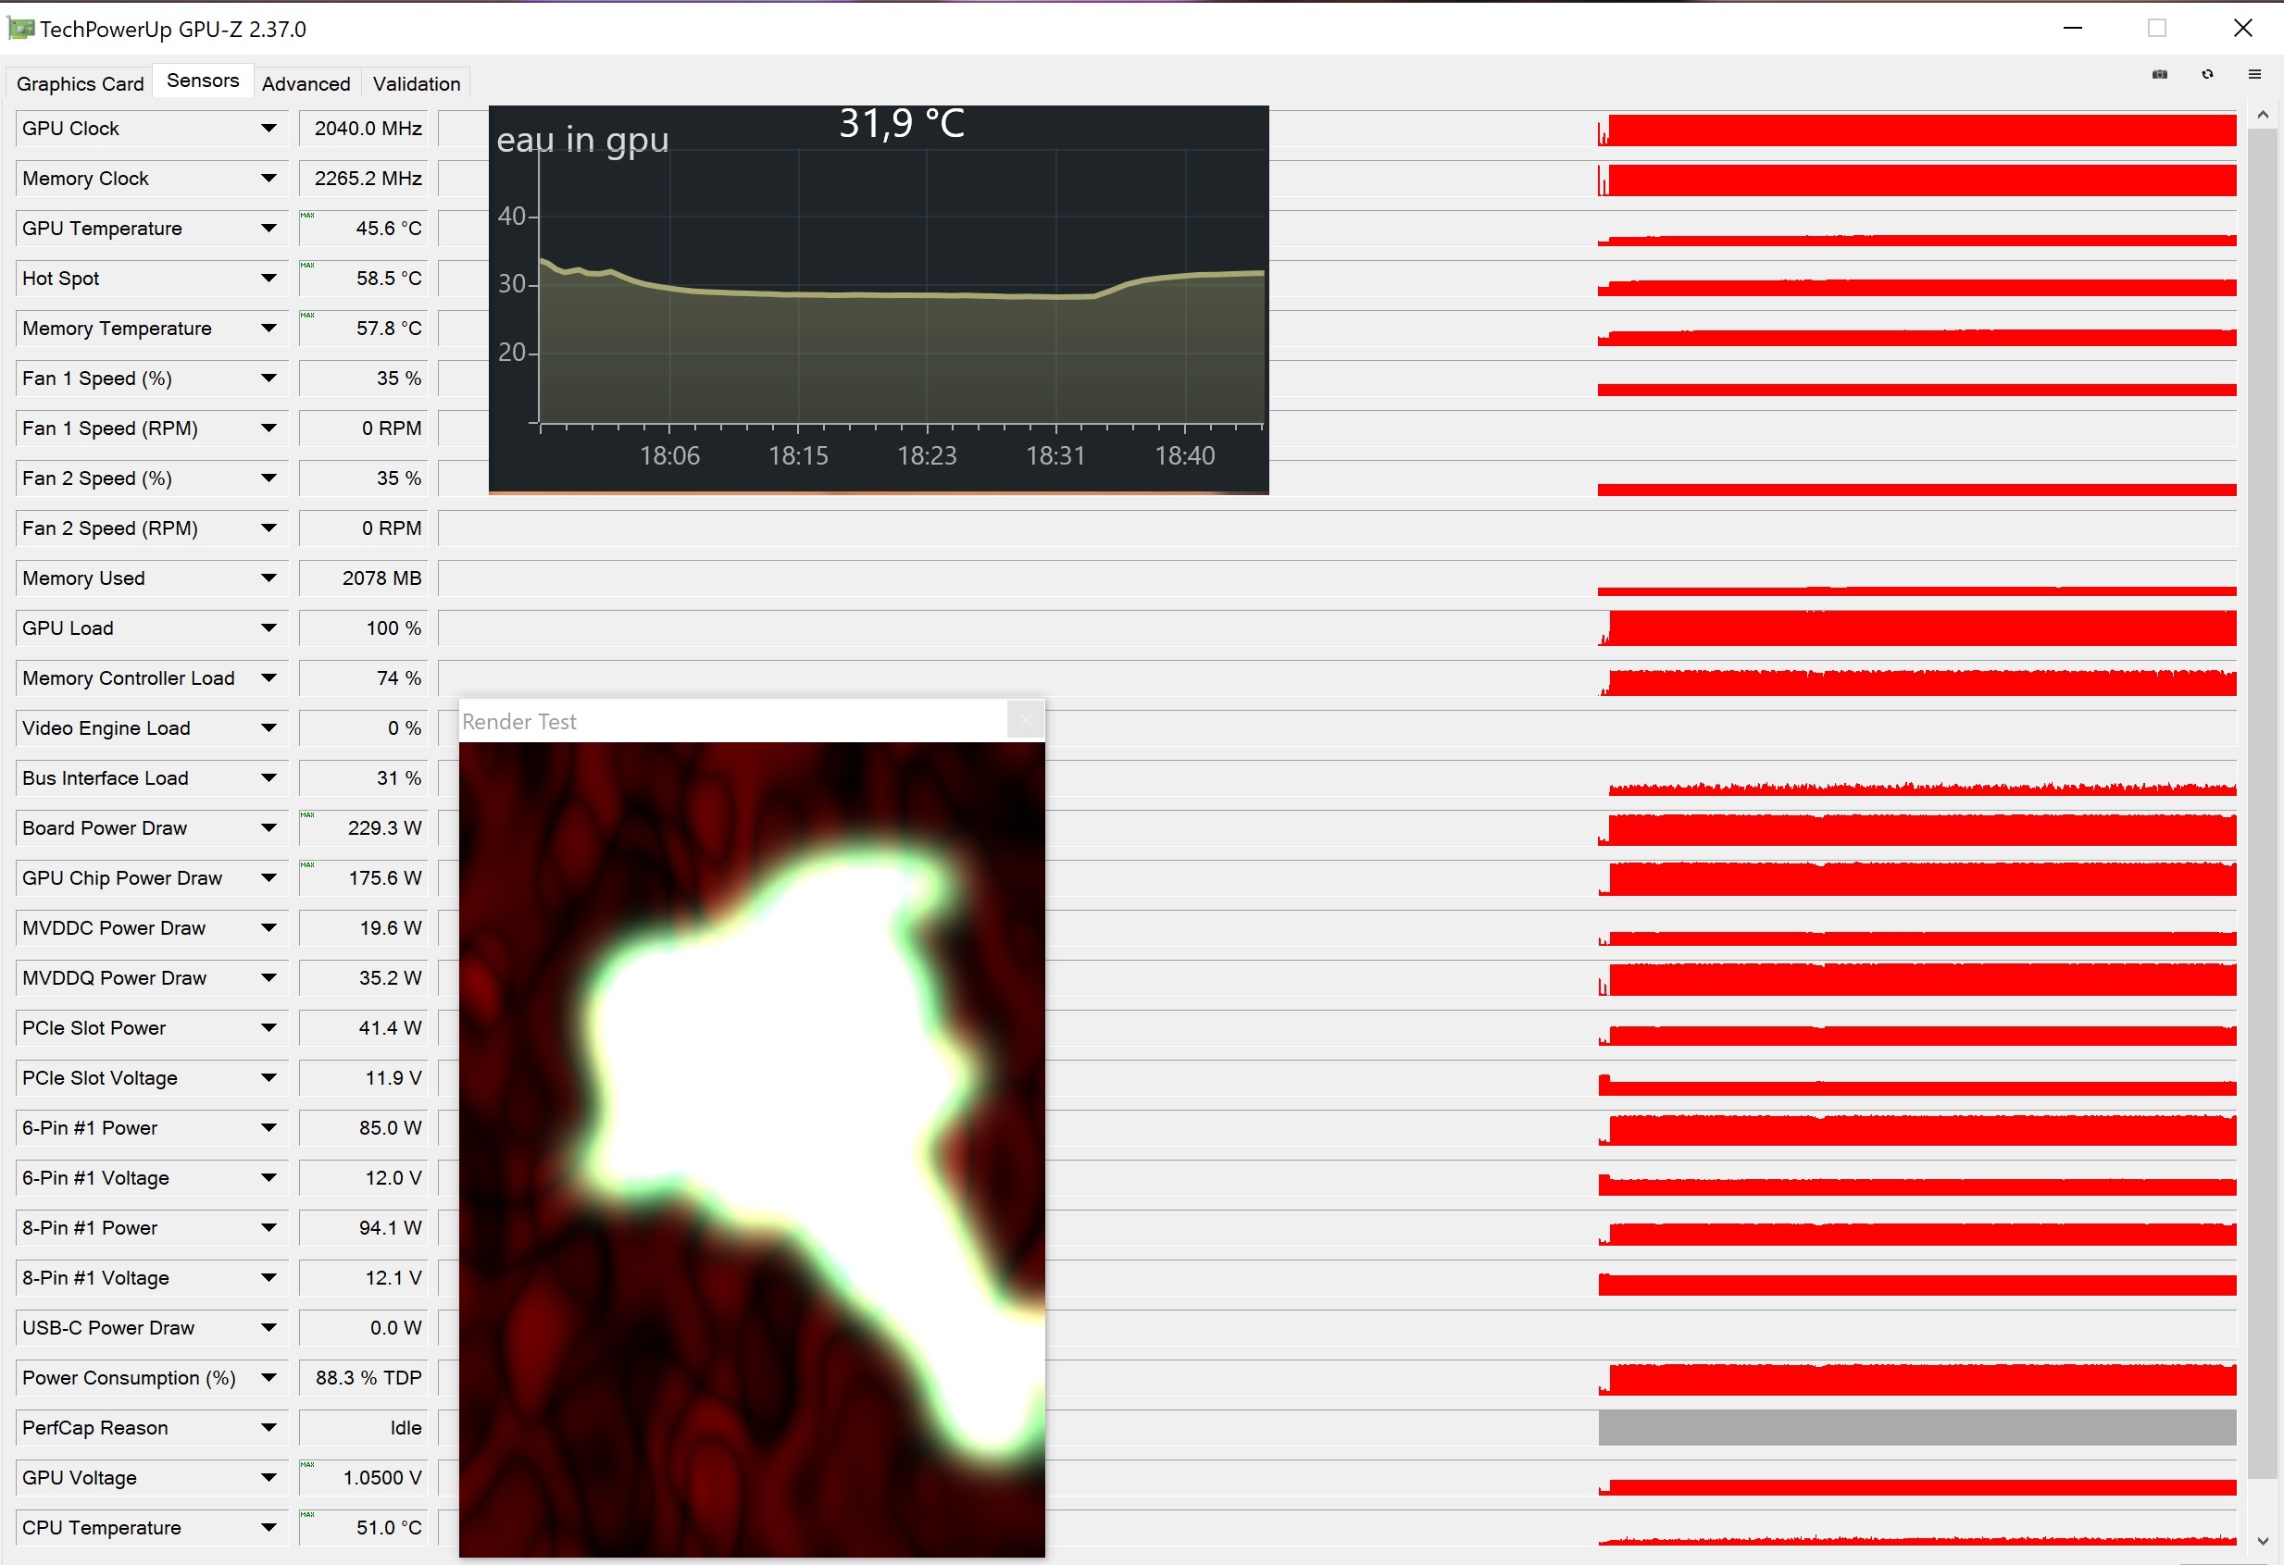Viewport: 2284px width, 1565px height.
Task: Click the gray PerfCap Reason graph bar
Action: tap(1916, 1427)
